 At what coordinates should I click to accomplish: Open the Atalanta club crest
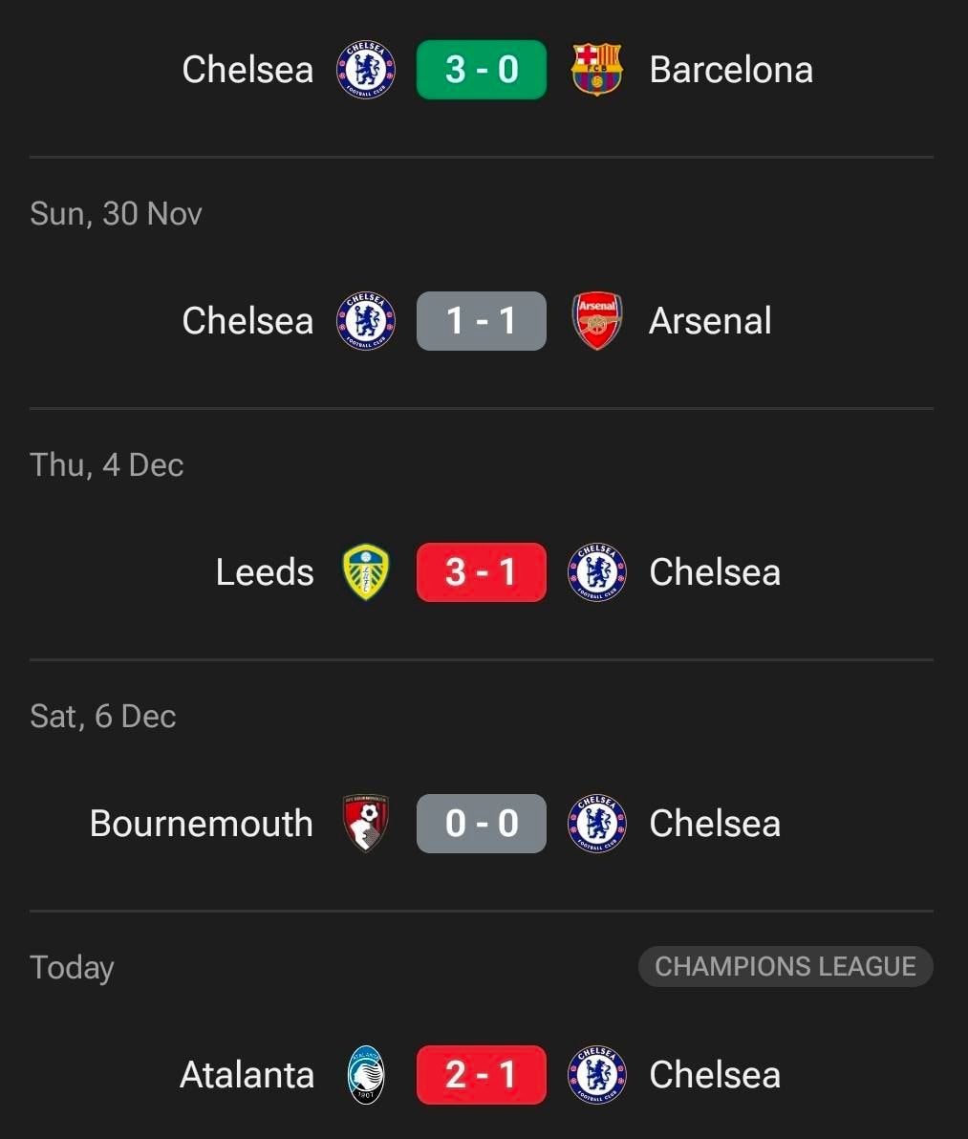tap(366, 1075)
